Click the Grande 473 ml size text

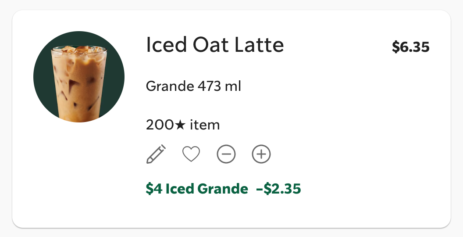click(193, 86)
